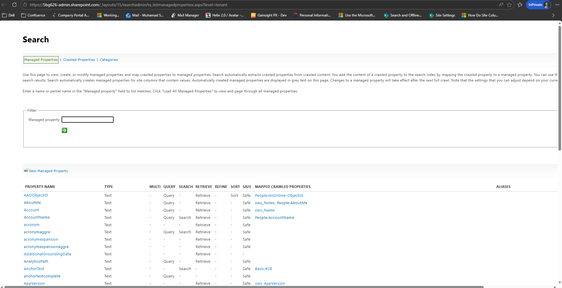Click Search value in the AnchorText row

[185, 269]
